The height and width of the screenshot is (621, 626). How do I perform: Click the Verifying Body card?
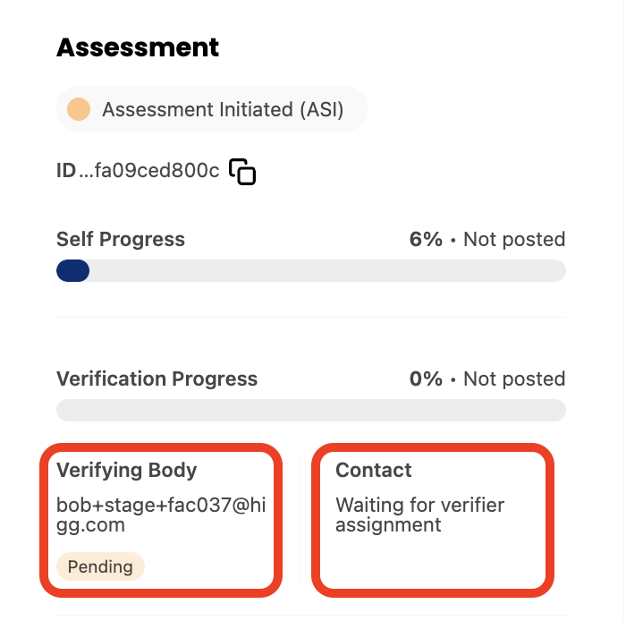[x=161, y=520]
